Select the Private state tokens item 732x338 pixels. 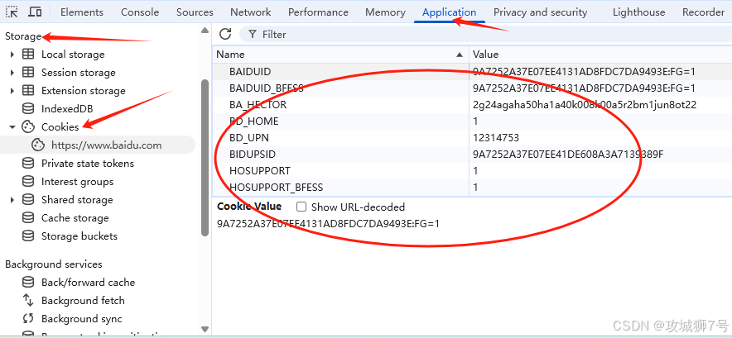pyautogui.click(x=87, y=163)
